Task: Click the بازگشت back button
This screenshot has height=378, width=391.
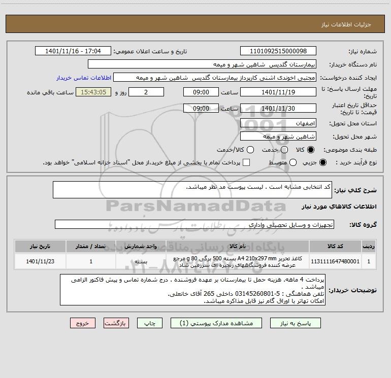Action: pos(116,323)
